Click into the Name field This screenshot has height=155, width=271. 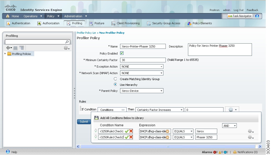pos(143,46)
